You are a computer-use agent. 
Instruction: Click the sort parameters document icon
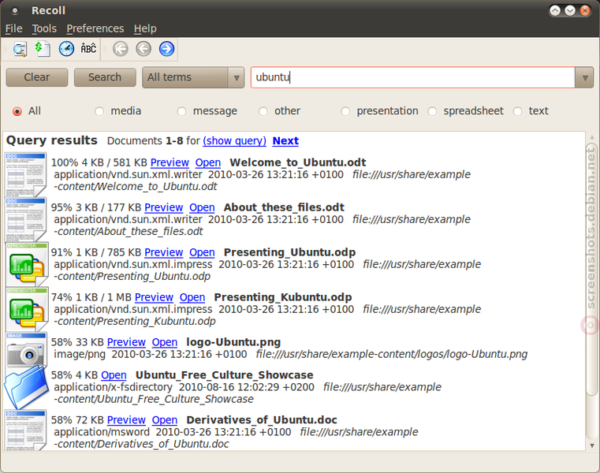43,49
